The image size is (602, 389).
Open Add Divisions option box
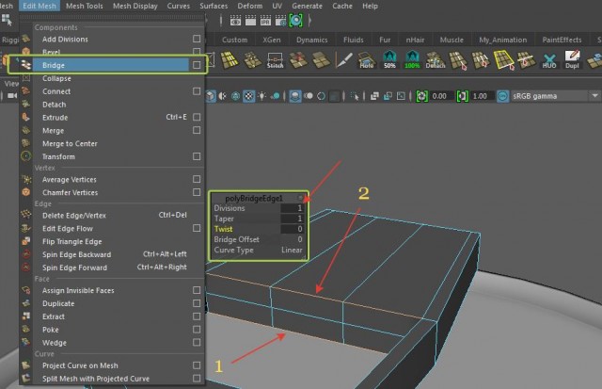click(x=196, y=39)
